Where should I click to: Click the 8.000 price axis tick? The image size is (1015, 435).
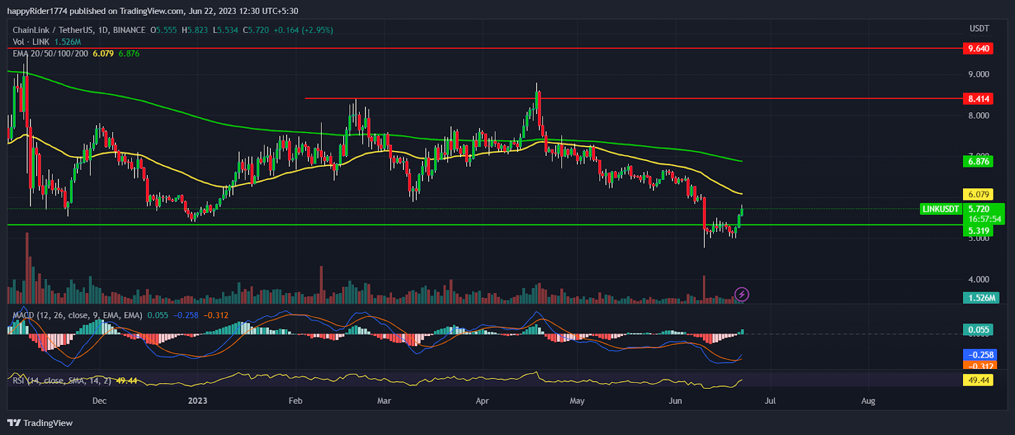coord(978,115)
